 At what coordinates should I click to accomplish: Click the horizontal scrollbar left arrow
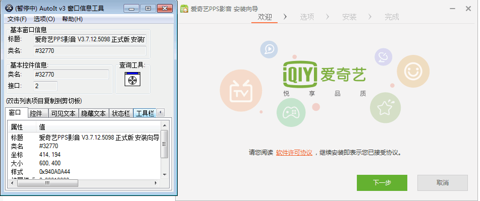[13, 183]
